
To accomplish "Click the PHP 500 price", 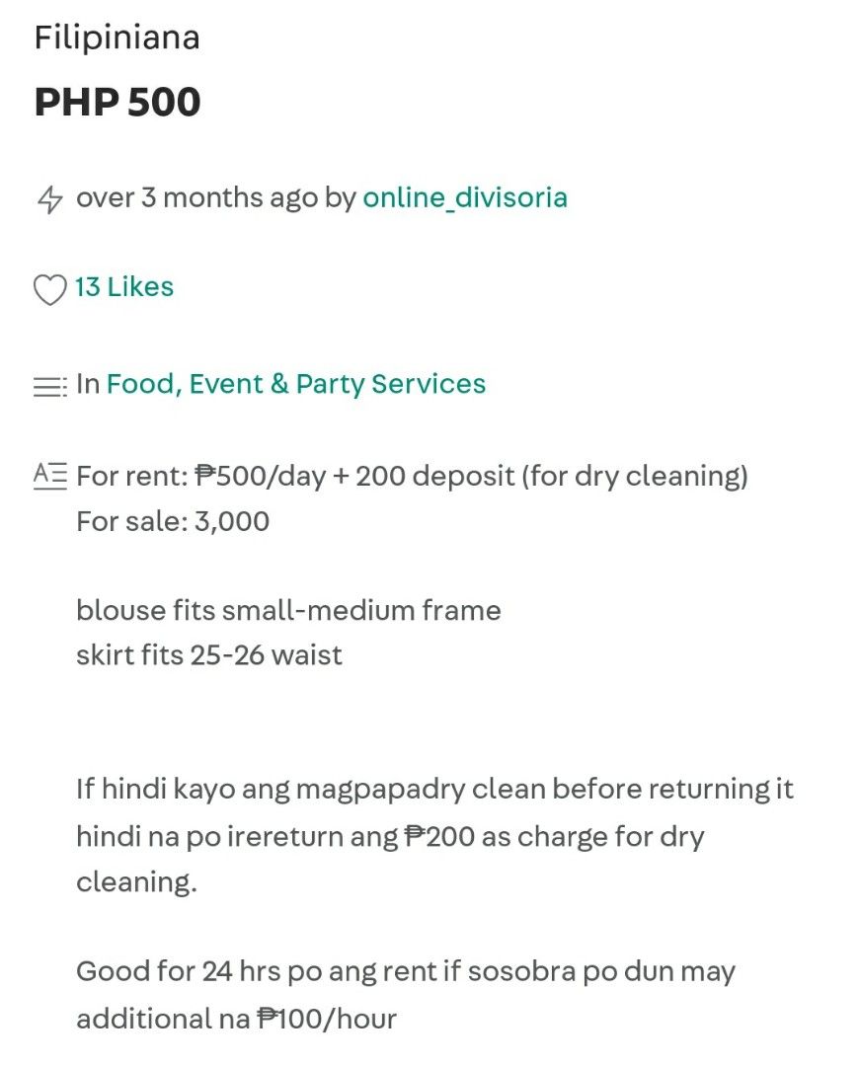I will tap(117, 102).
